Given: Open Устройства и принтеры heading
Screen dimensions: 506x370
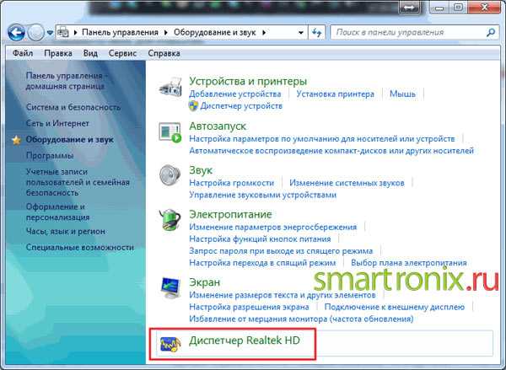Looking at the screenshot, I should (x=248, y=81).
